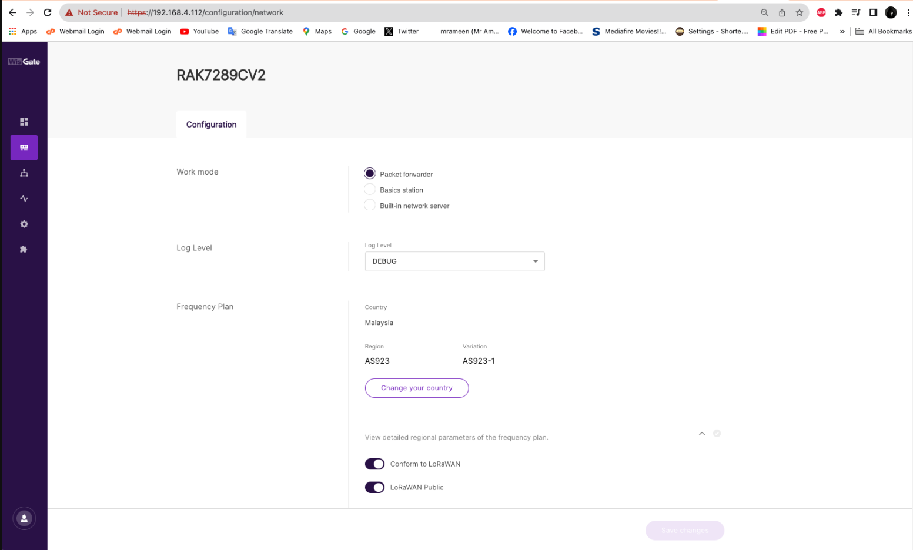This screenshot has width=913, height=550.
Task: Open the dashboard grid icon in sidebar
Action: (x=24, y=122)
